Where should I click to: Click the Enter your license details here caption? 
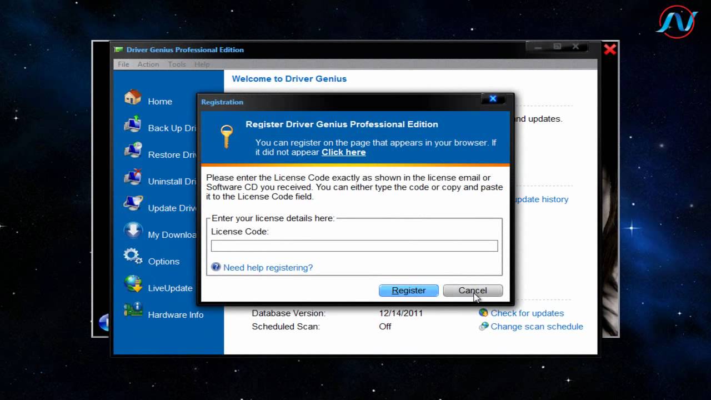coord(273,218)
